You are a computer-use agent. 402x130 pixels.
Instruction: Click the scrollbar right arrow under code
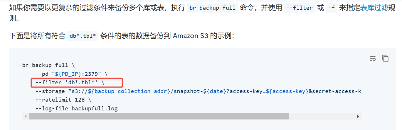[x=358, y=116]
